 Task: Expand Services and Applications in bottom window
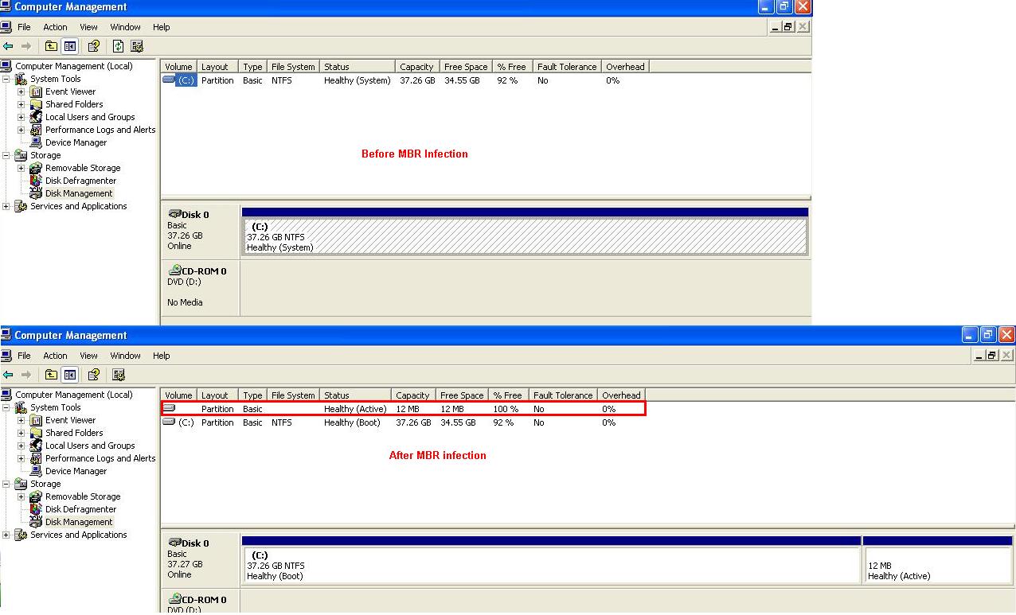tap(6, 535)
